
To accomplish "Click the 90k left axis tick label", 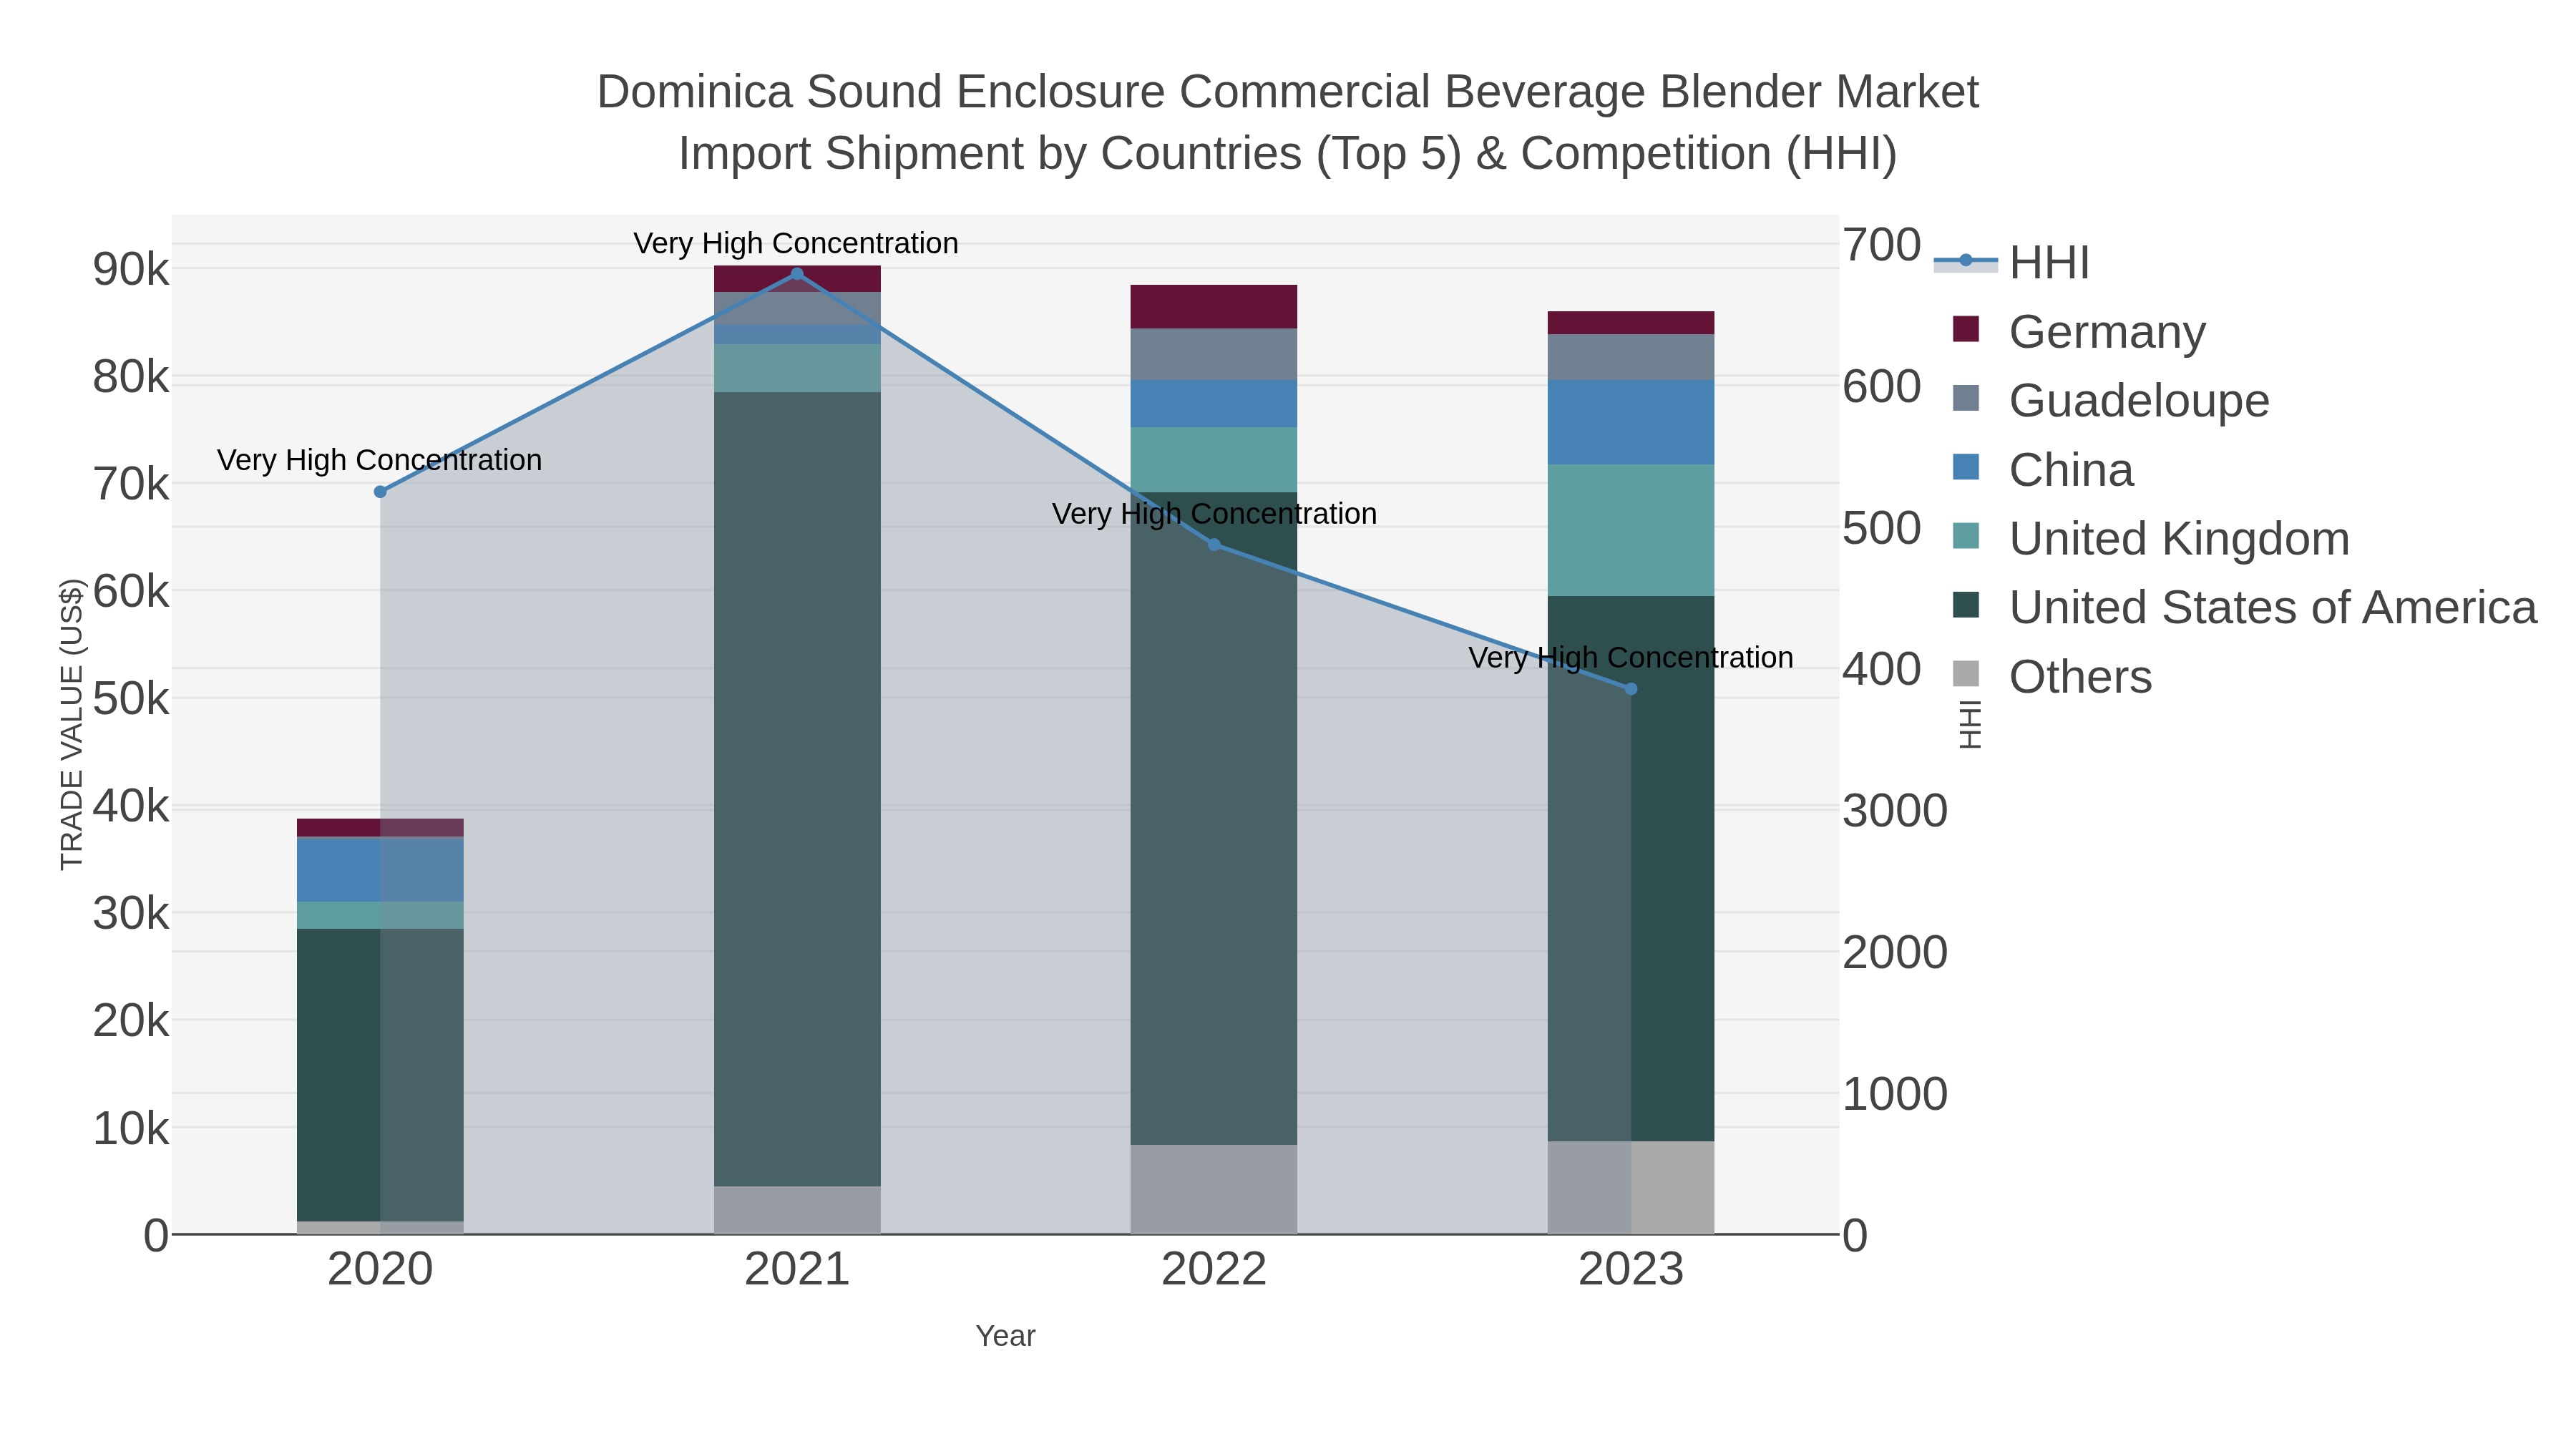I will (x=131, y=270).
